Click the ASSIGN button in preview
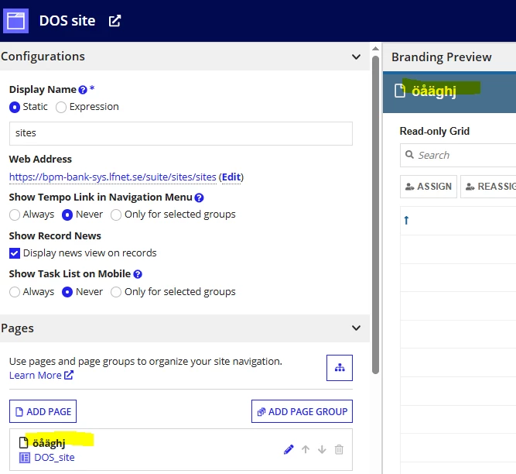 [x=428, y=187]
